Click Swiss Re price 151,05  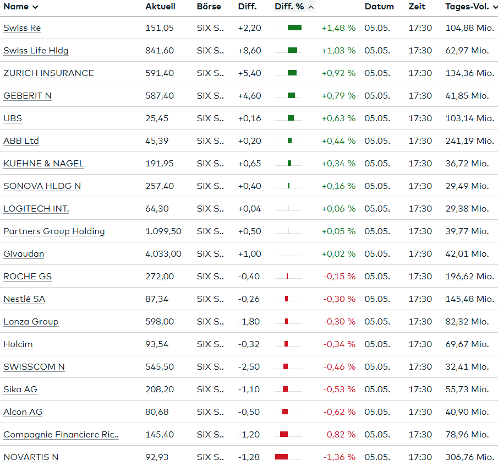(x=160, y=28)
